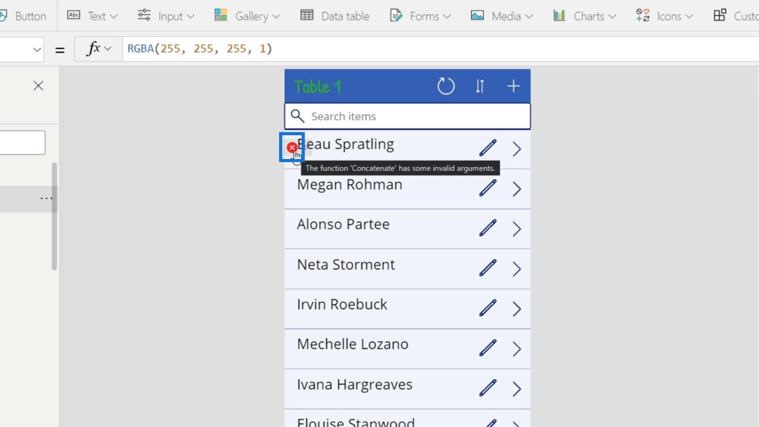759x427 pixels.
Task: Click the refresh icon in app header
Action: [446, 86]
